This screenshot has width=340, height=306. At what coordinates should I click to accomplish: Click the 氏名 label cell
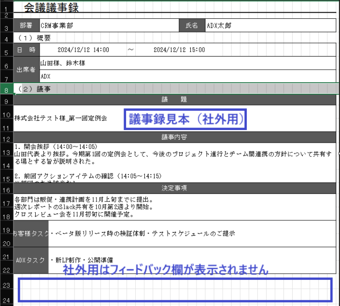coord(192,26)
